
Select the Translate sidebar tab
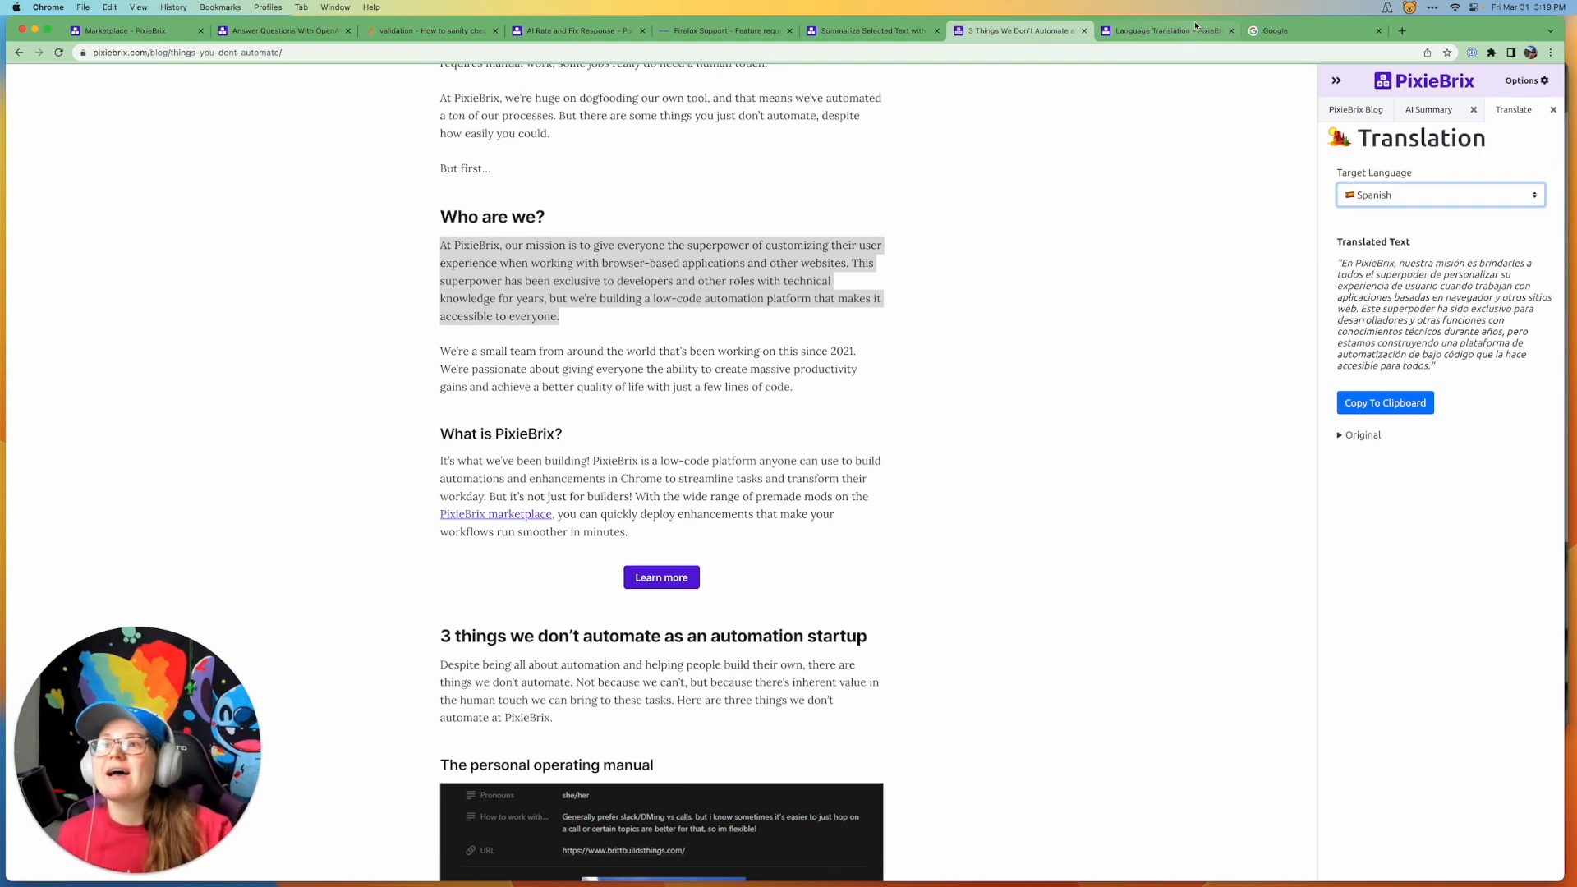tap(1513, 109)
